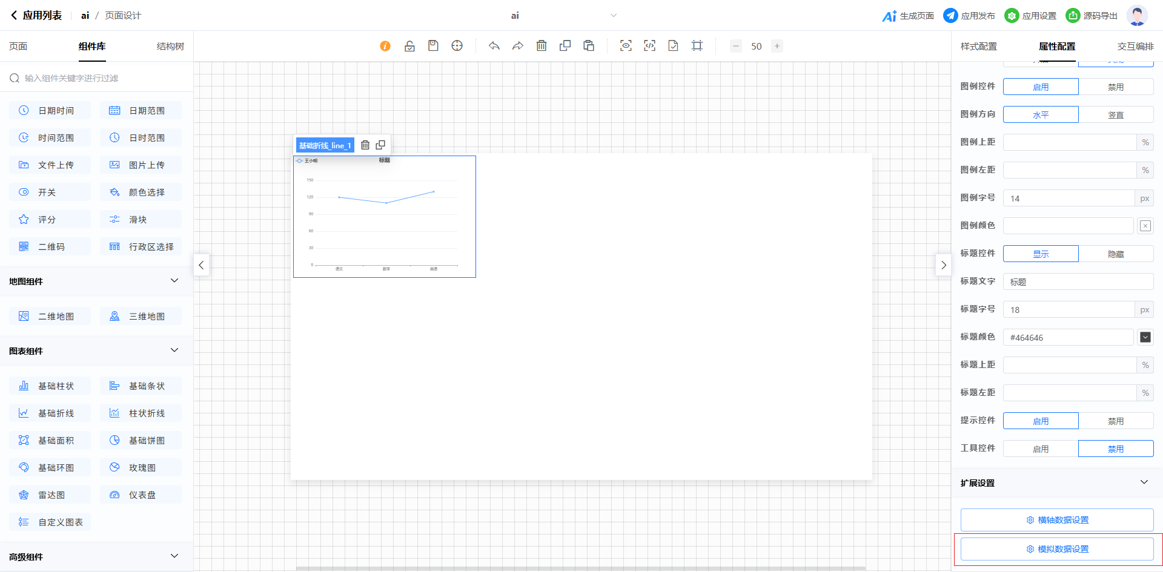This screenshot has width=1163, height=572.
Task: Click the preview eye icon in toolbar
Action: (626, 46)
